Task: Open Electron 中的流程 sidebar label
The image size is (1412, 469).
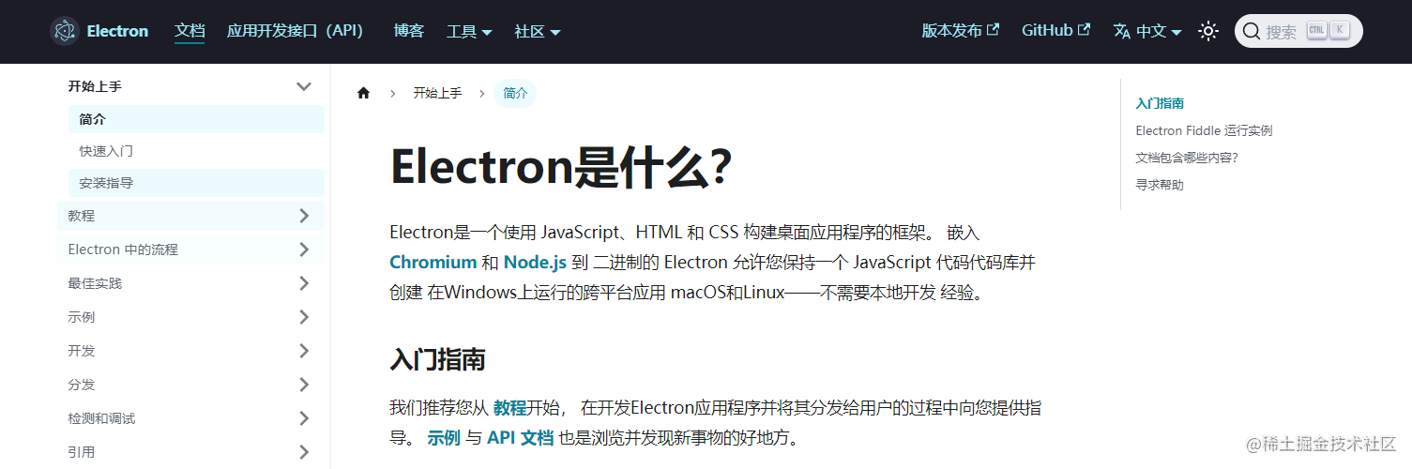Action: [x=123, y=250]
